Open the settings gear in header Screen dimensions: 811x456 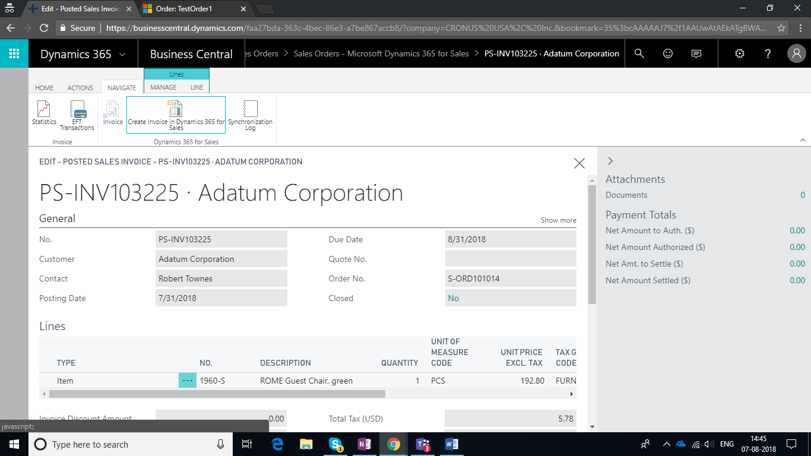click(x=739, y=53)
